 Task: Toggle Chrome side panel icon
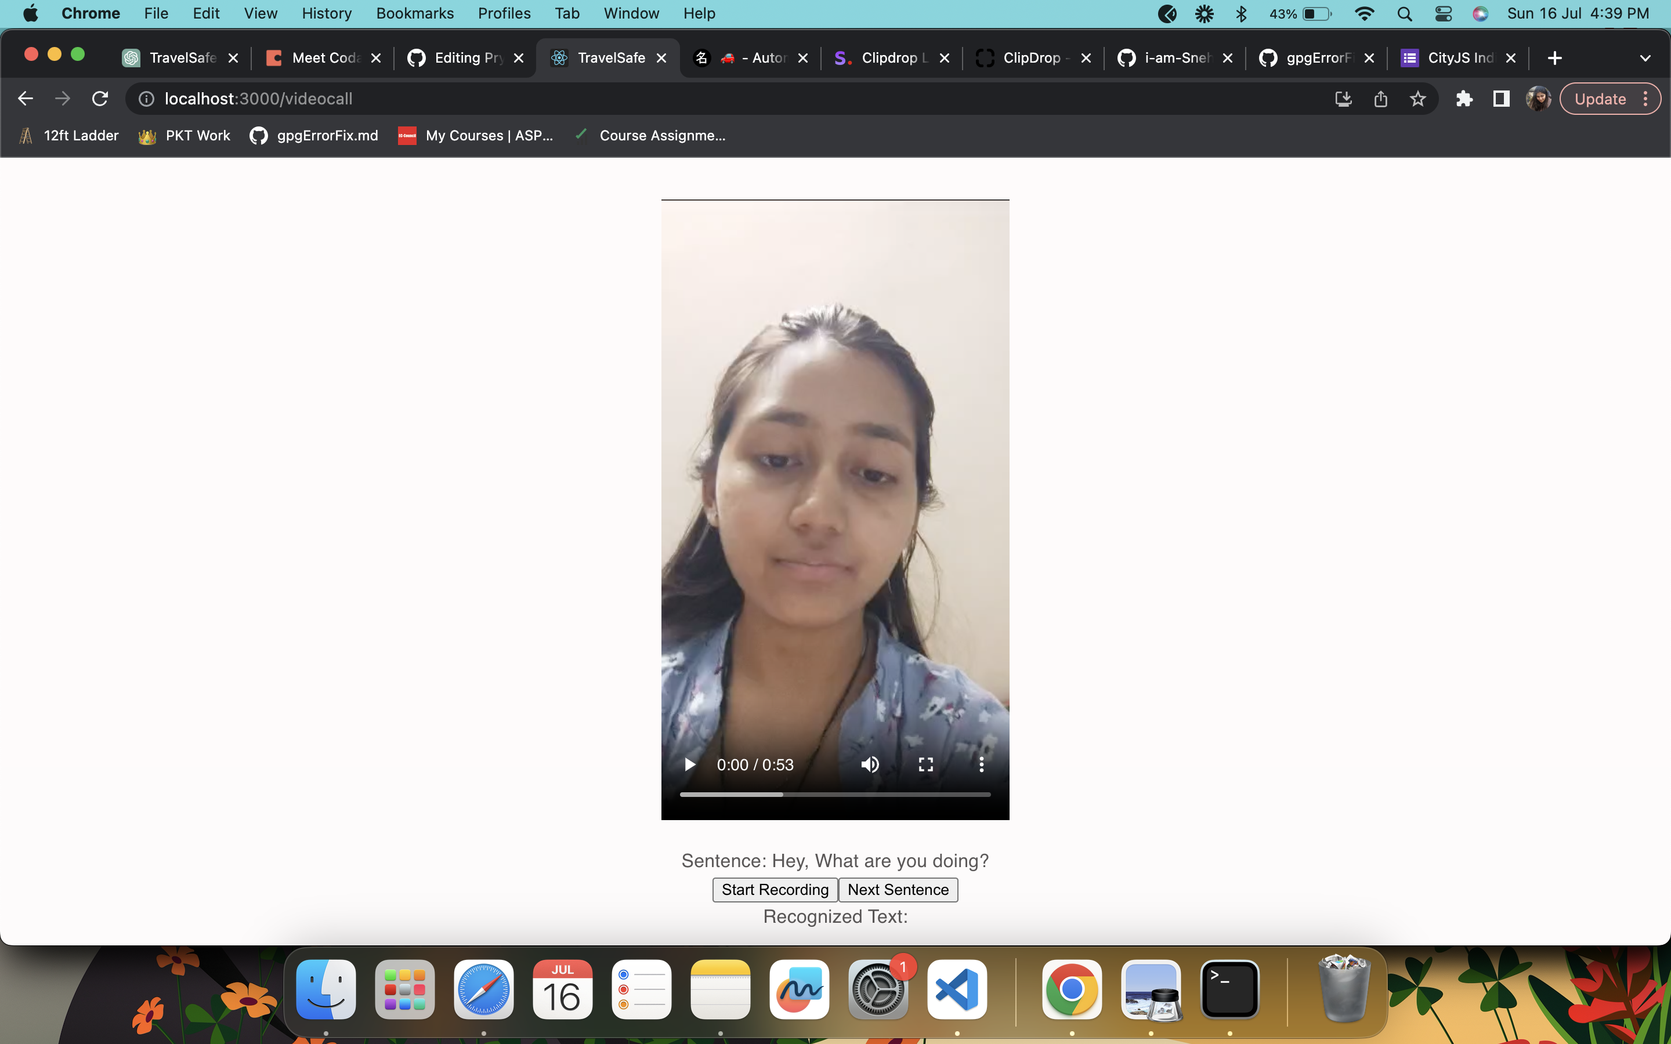click(1501, 99)
